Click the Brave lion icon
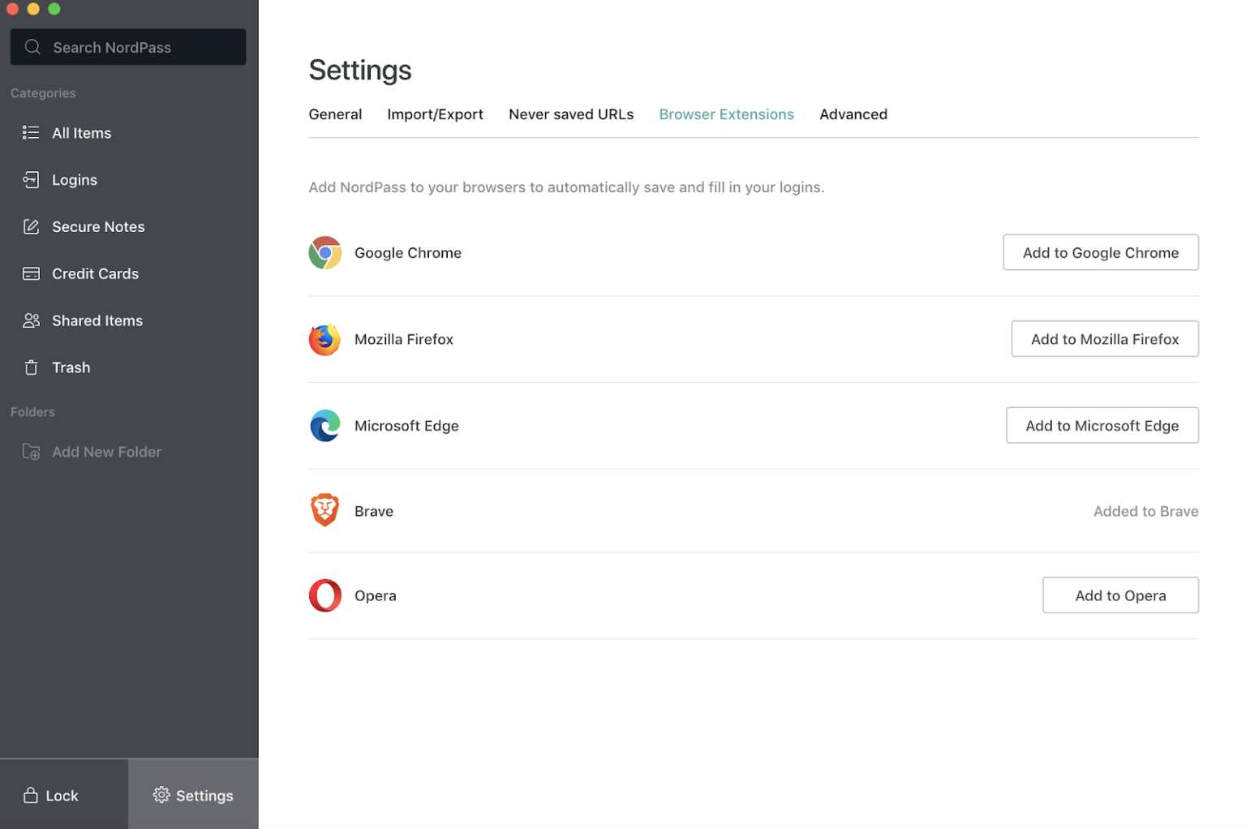 [x=324, y=510]
